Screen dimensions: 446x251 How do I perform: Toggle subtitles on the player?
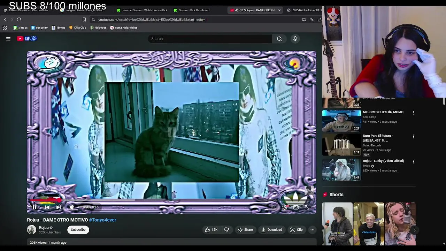[274, 207]
